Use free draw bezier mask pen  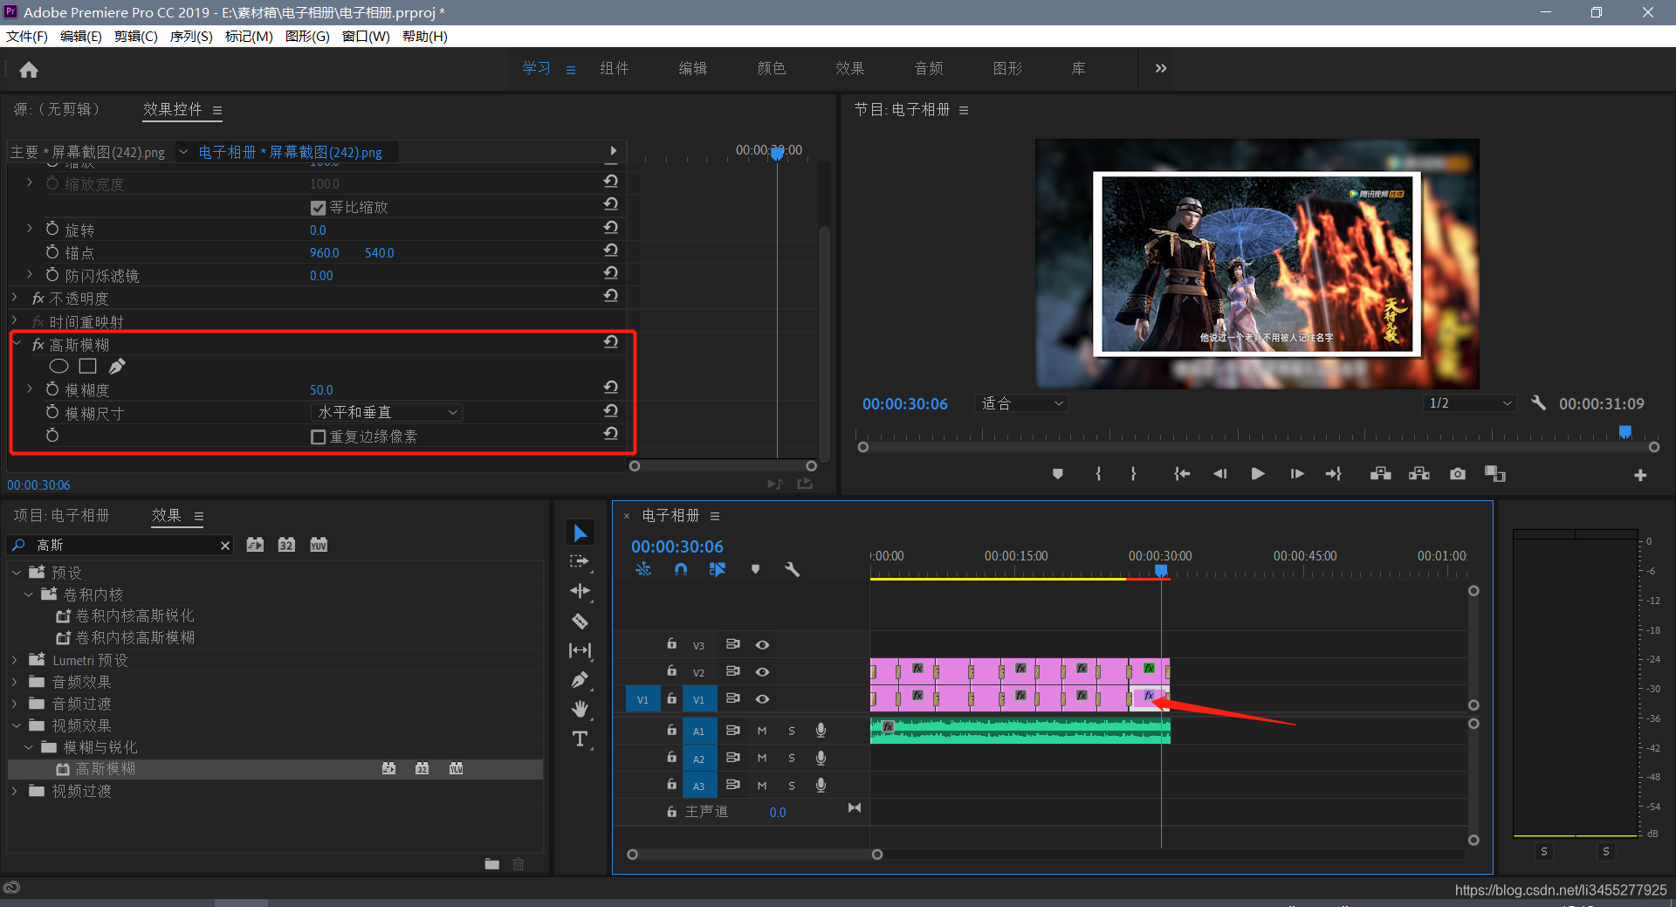[x=117, y=367]
